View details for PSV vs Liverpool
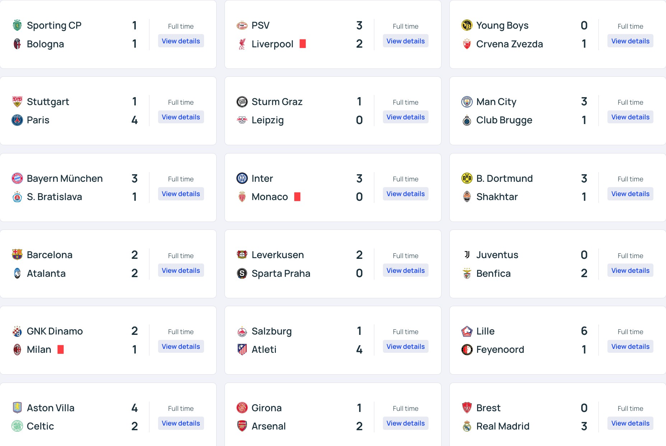Image resolution: width=666 pixels, height=446 pixels. (406, 41)
